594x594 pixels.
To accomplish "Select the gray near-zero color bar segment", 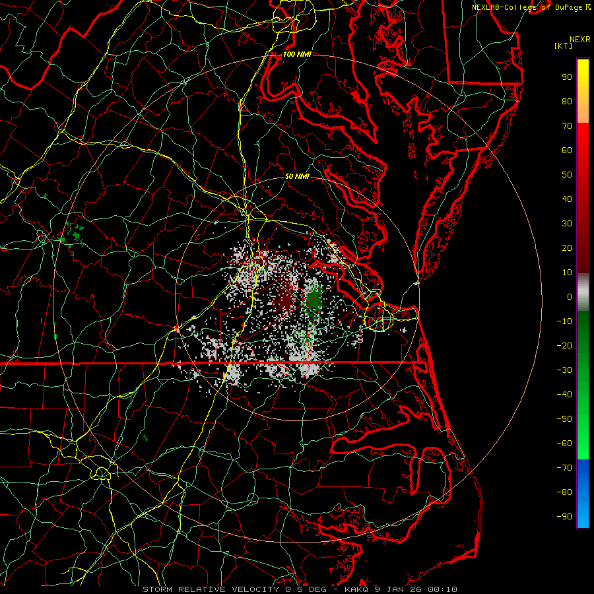I will (x=583, y=292).
